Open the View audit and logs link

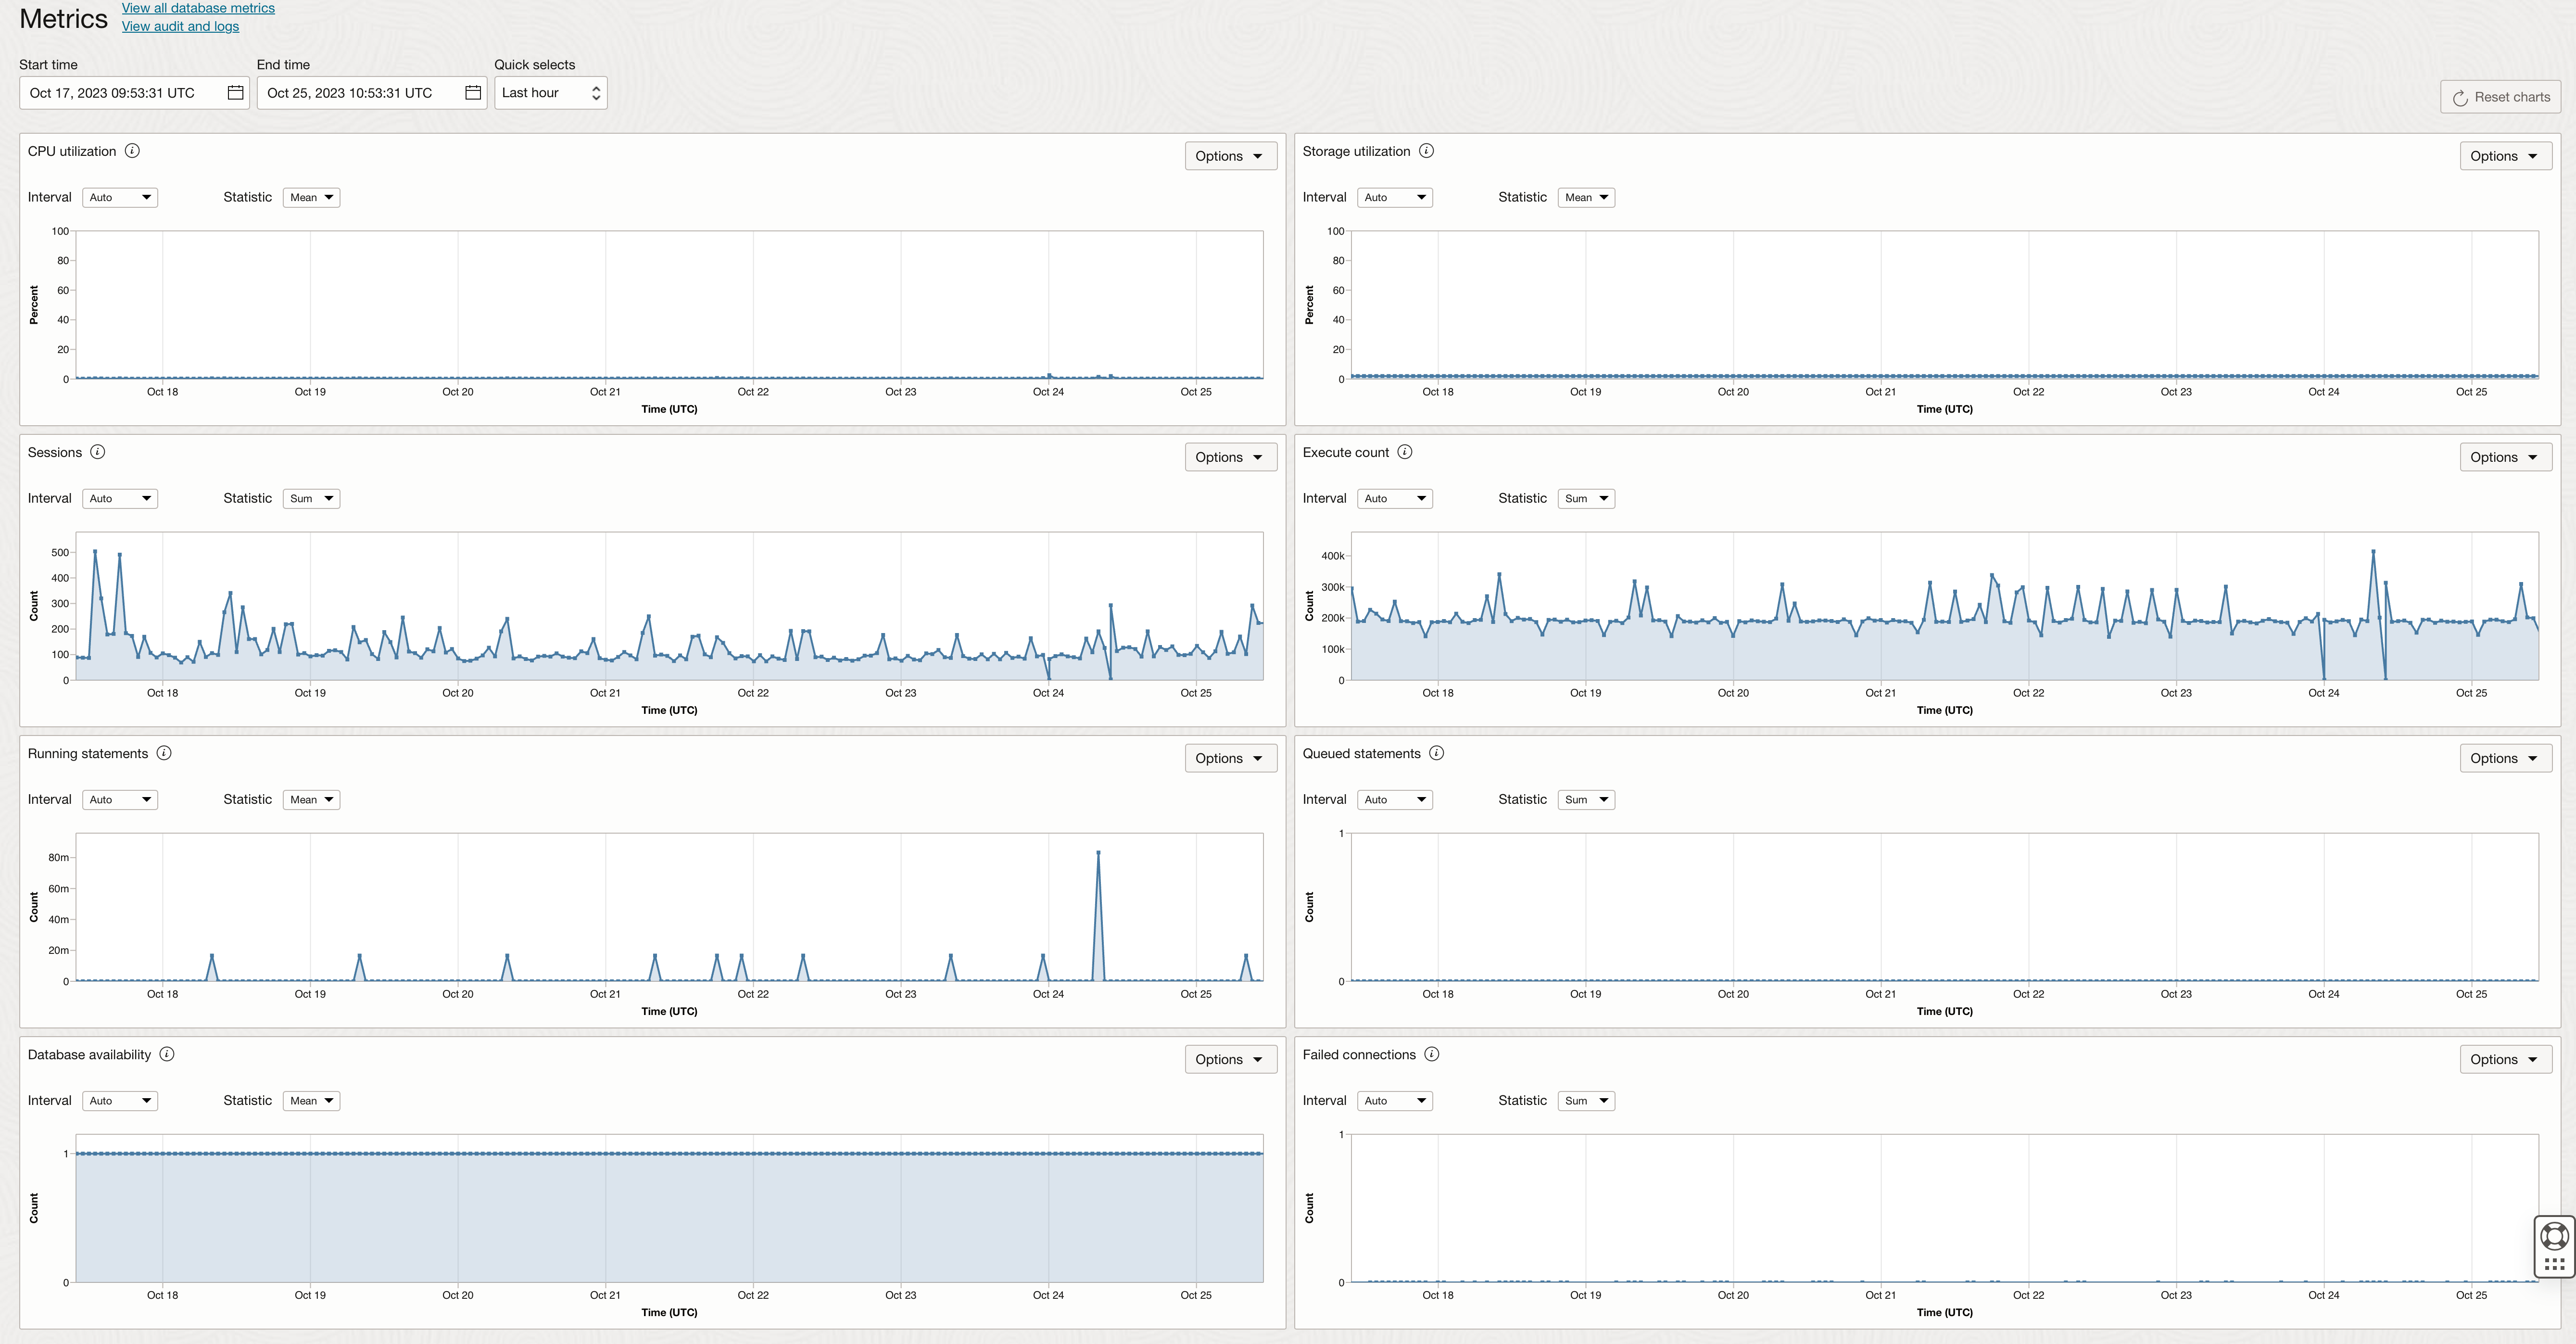point(180,26)
